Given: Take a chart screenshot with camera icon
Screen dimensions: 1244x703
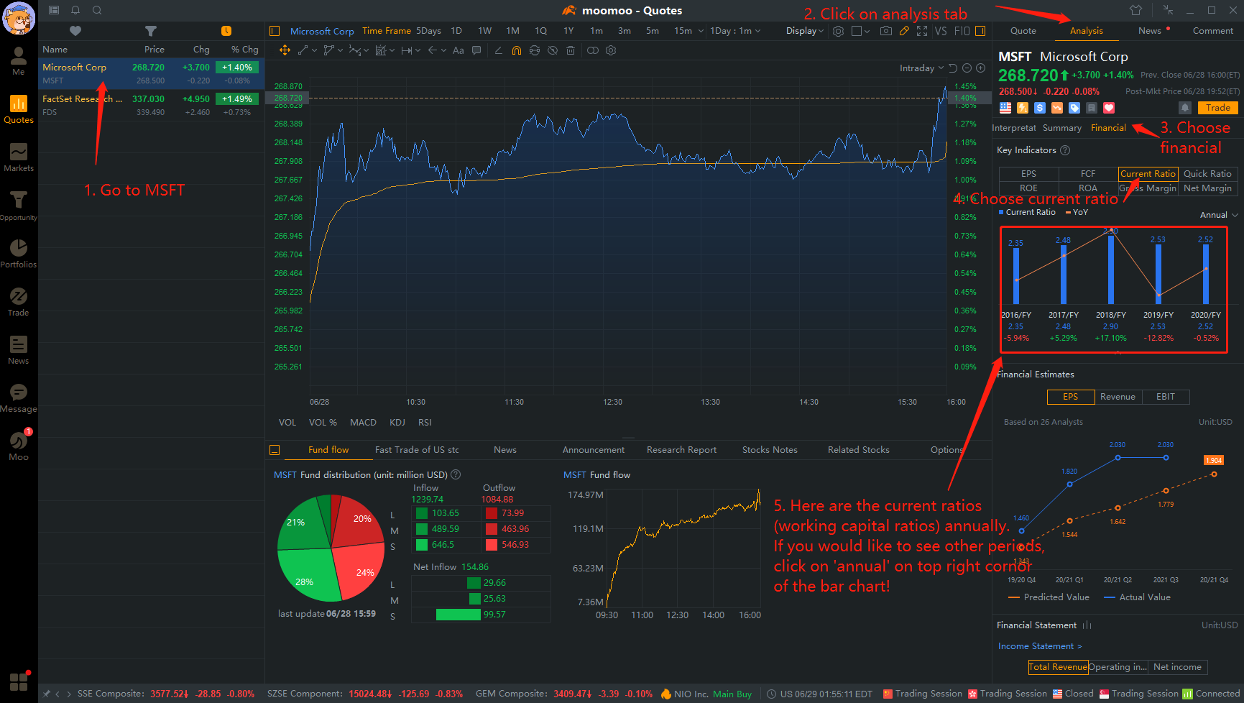Looking at the screenshot, I should click(886, 31).
